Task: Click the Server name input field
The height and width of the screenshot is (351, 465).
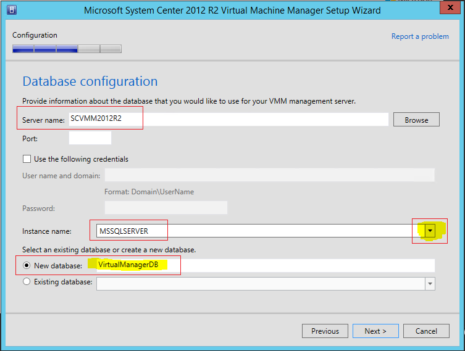Action: [x=228, y=119]
